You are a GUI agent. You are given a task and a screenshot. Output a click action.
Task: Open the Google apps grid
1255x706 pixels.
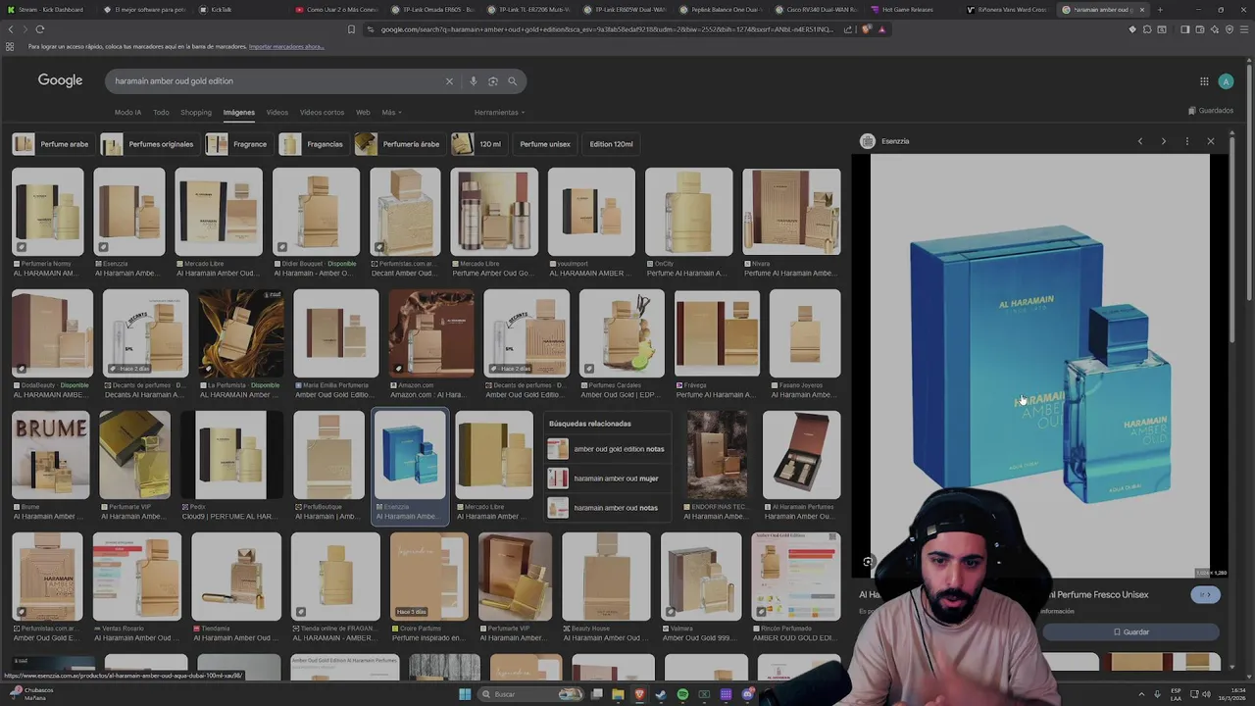point(1204,81)
